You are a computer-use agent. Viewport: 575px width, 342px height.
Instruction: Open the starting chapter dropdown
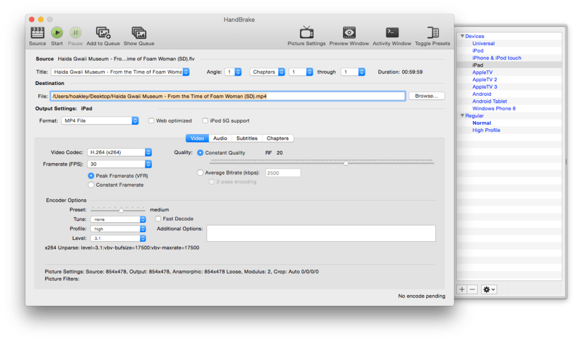(301, 72)
